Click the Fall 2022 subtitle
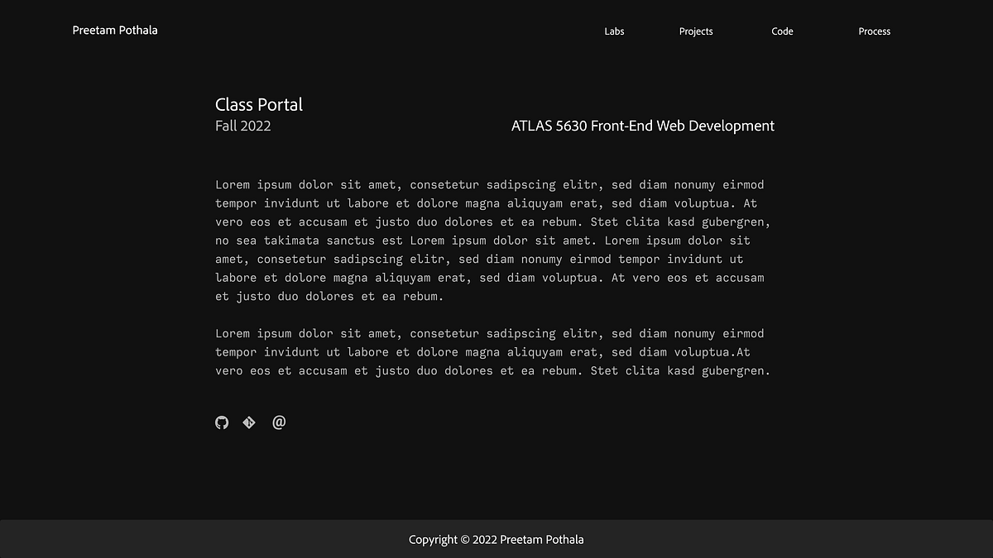The height and width of the screenshot is (558, 993). pos(242,126)
